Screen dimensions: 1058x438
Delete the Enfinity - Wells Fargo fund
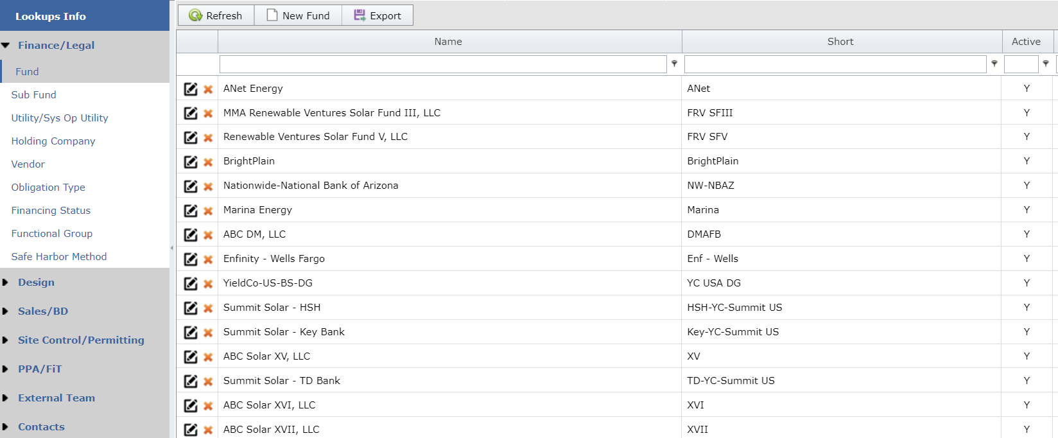(x=208, y=260)
